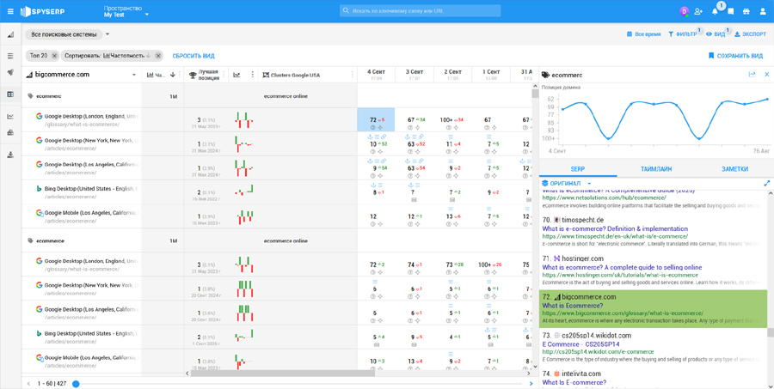The height and width of the screenshot is (389, 774).
Task: Go to previous page arrow in pagination
Action: 28,384
